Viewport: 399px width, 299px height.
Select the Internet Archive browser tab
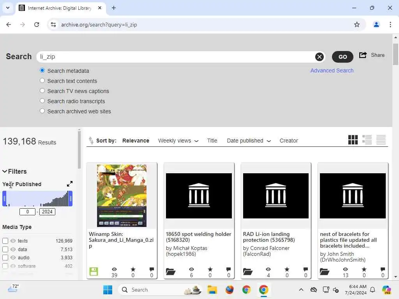point(60,8)
